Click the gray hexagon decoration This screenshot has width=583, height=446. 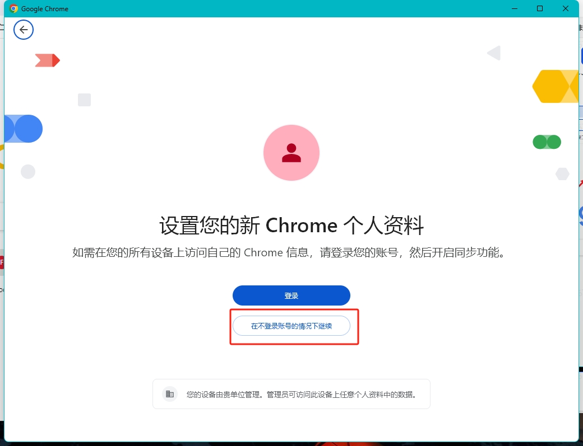563,173
